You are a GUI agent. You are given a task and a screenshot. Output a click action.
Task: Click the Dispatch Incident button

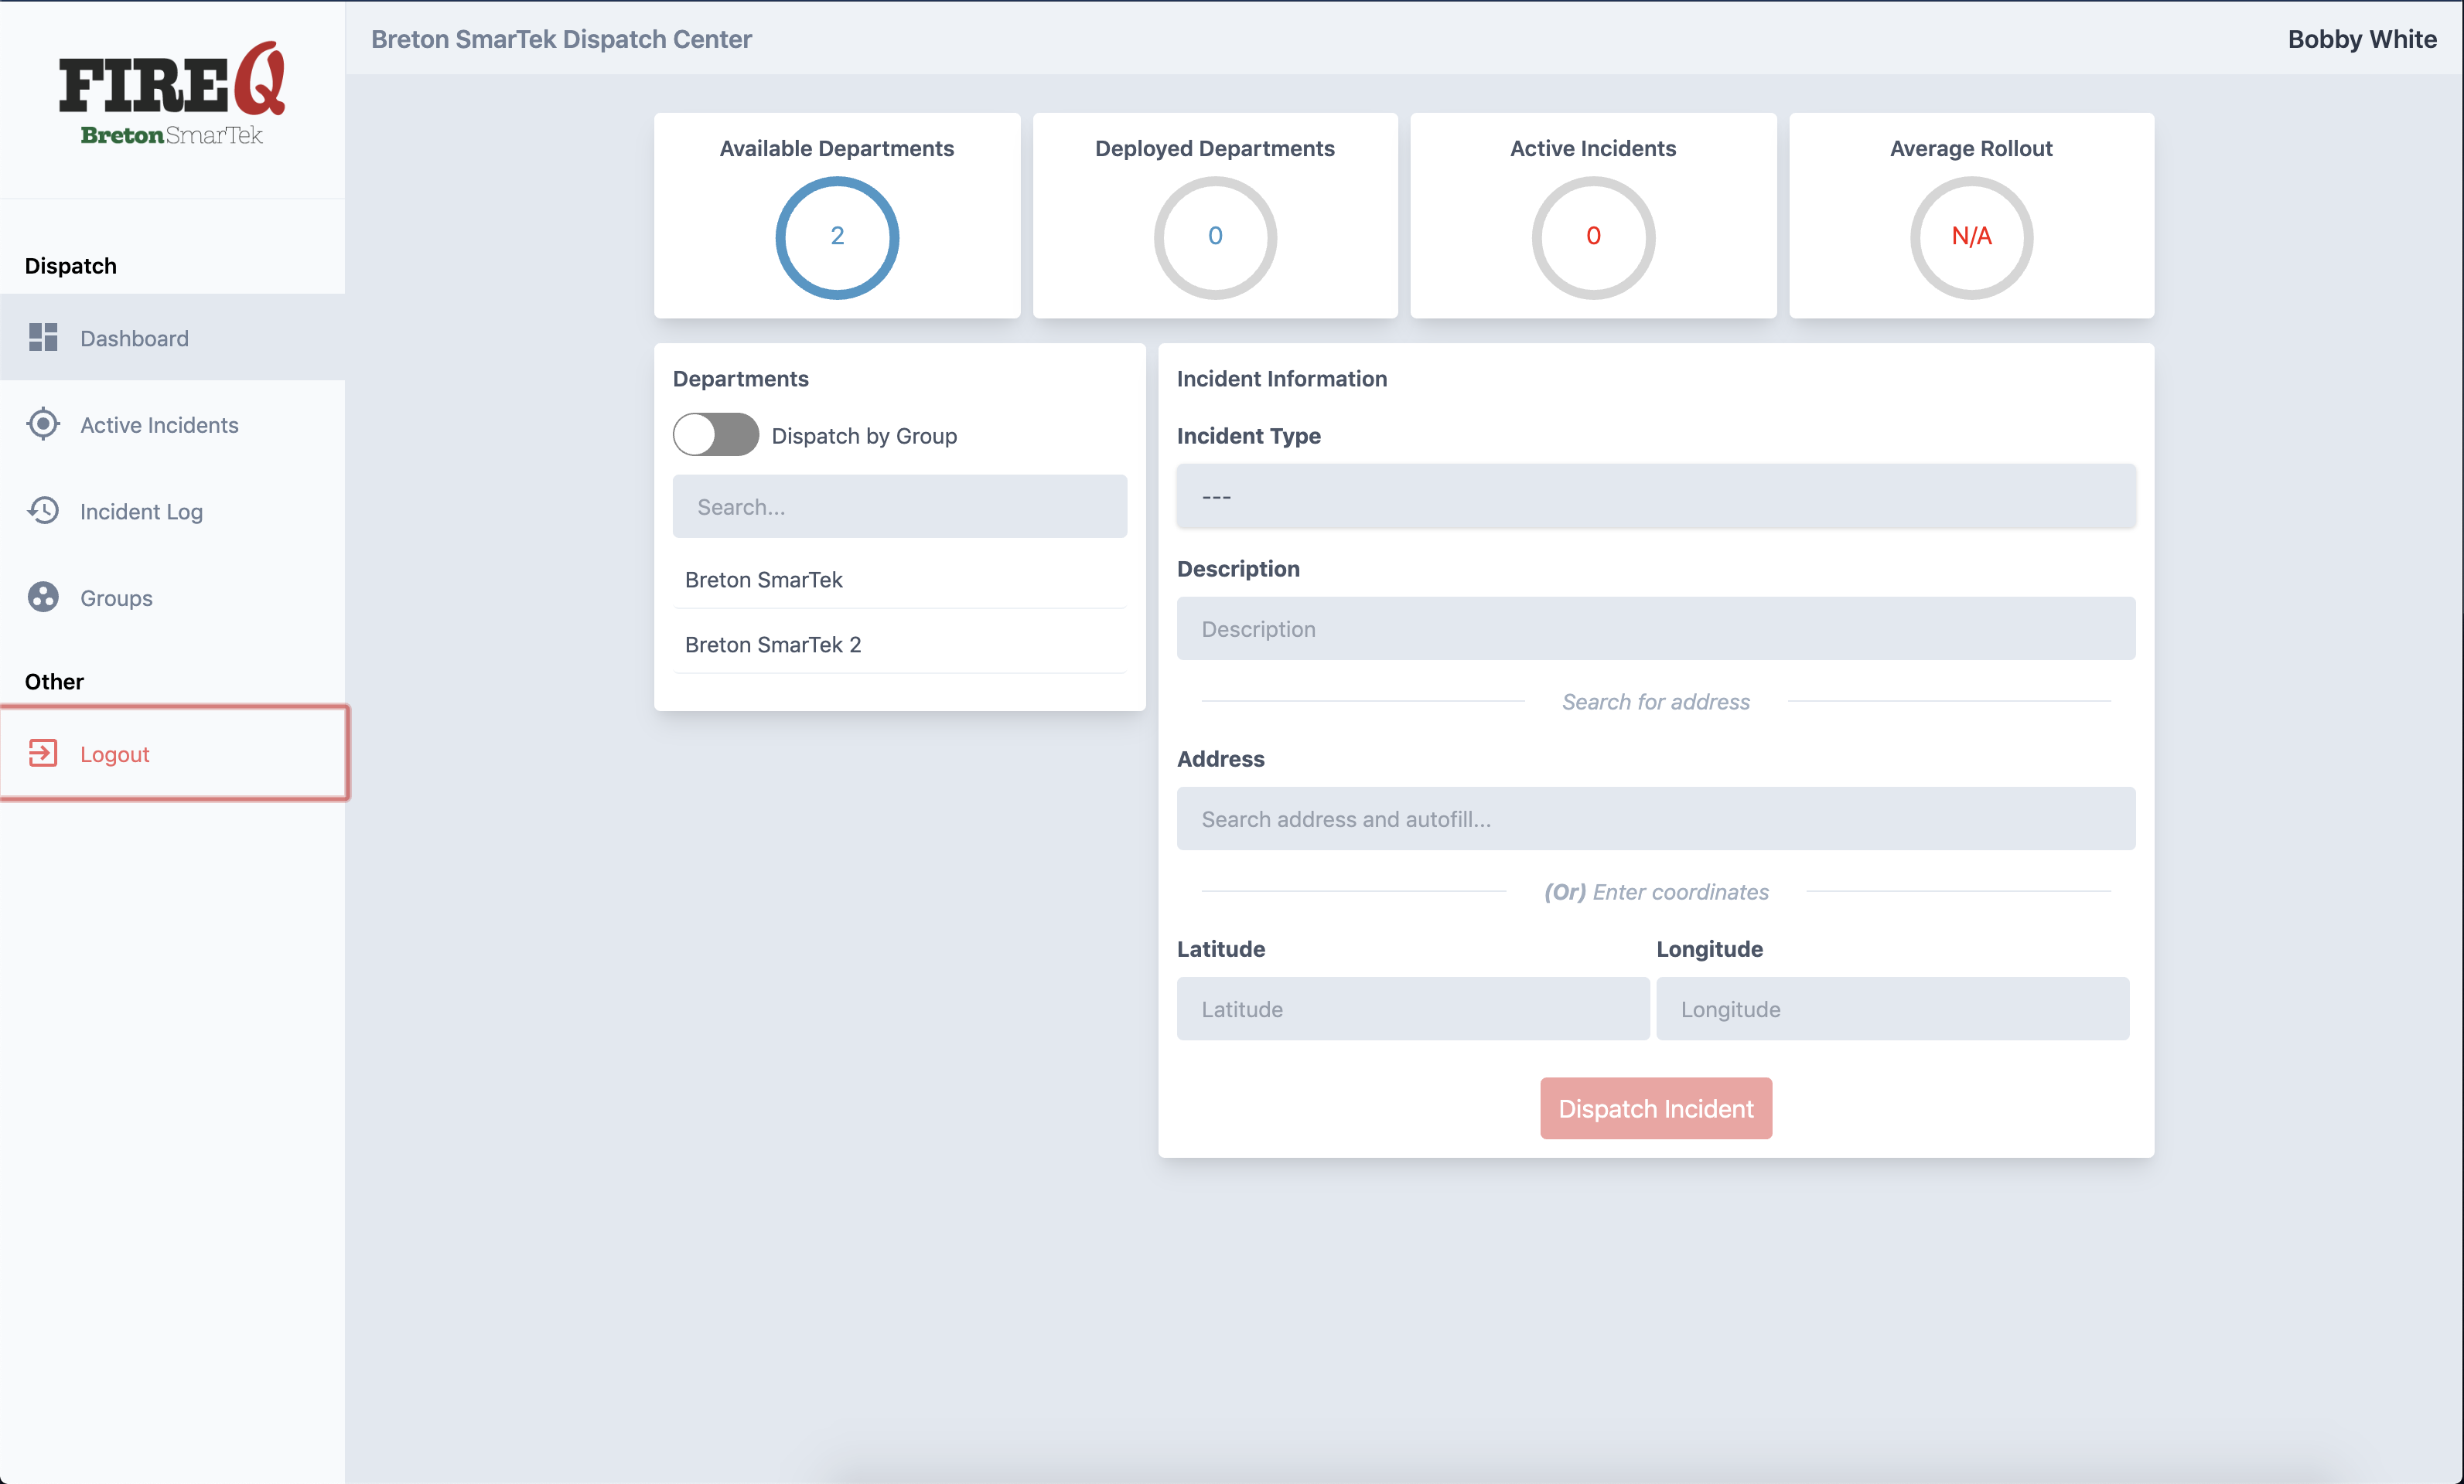[x=1656, y=1108]
